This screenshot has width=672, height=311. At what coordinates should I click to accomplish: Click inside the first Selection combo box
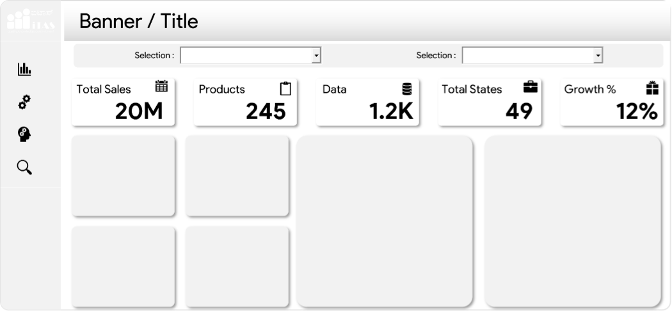tap(246, 56)
